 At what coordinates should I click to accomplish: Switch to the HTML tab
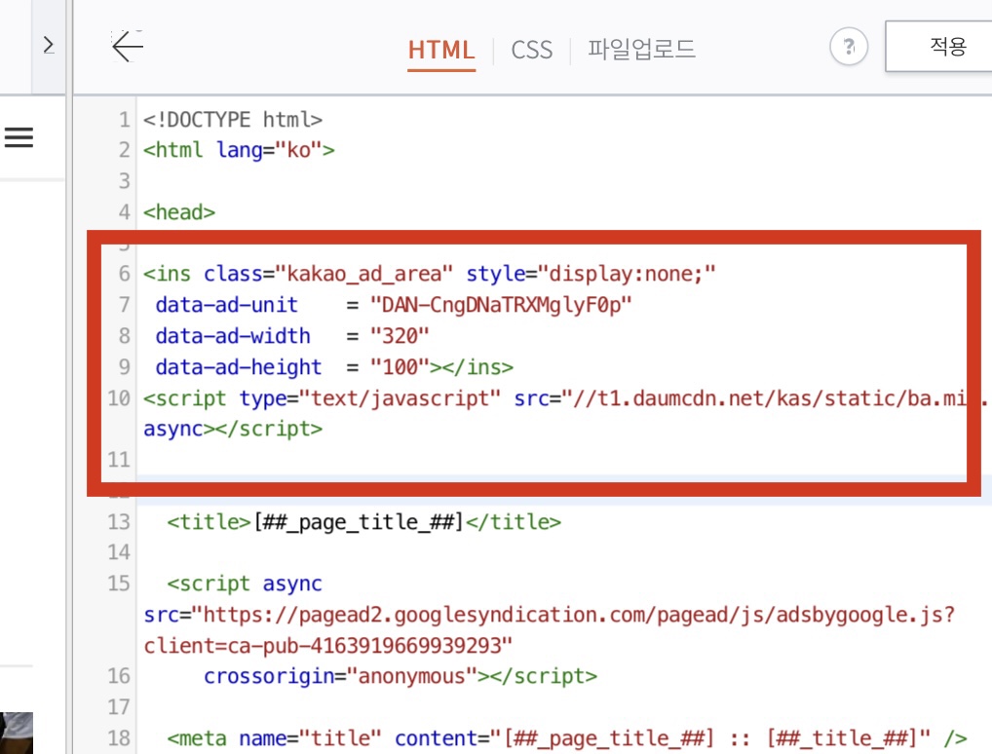pos(441,50)
